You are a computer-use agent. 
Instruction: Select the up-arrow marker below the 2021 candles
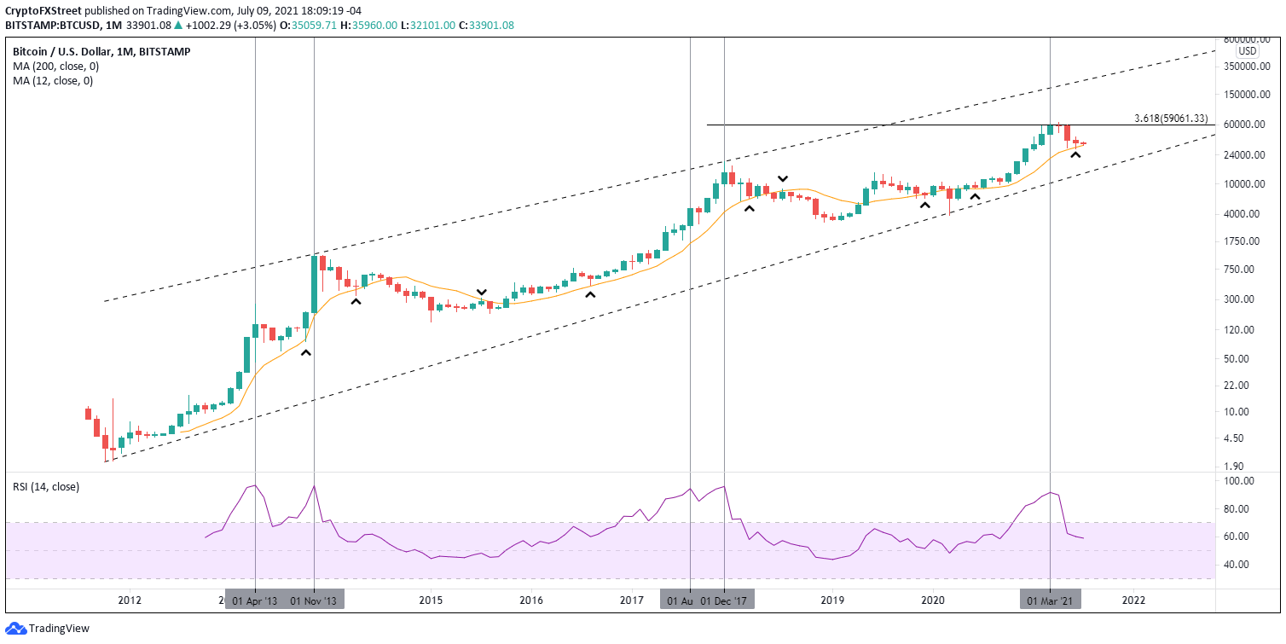1076,154
